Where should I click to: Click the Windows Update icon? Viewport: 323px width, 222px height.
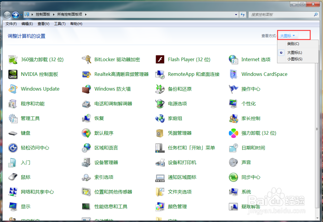tap(13, 89)
